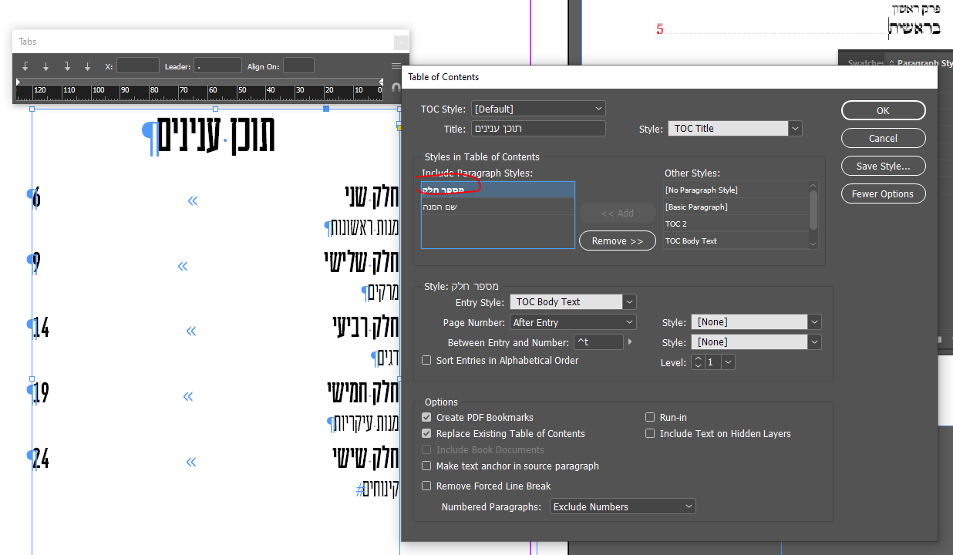Enable Include Text on Hidden Layers

pos(650,433)
